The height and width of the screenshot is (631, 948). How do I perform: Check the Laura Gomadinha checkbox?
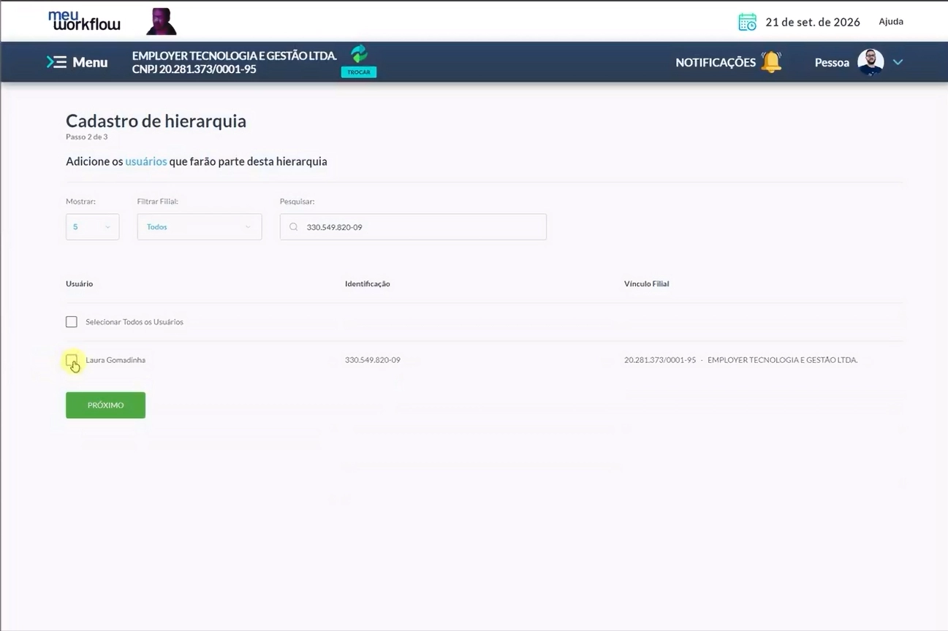point(72,360)
